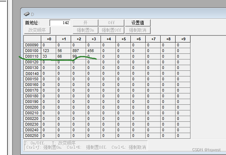This screenshot has width=226, height=155.
Task: Select the +7 column header
Action: click(153, 39)
